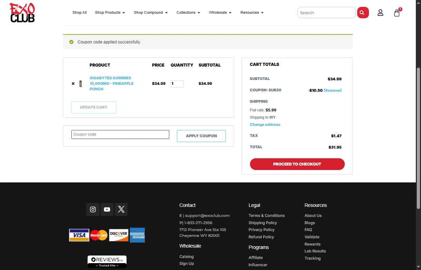The image size is (421, 270).
Task: Open the Refund Policy link
Action: 261,237
